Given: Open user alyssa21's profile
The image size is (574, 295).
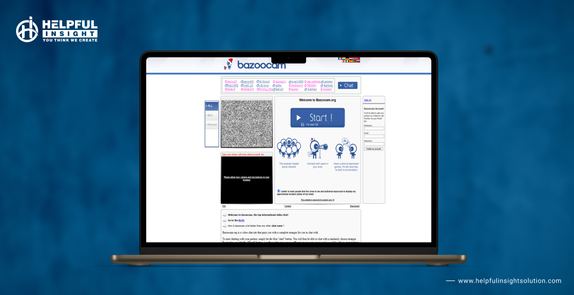Looking at the screenshot, I should 281,82.
